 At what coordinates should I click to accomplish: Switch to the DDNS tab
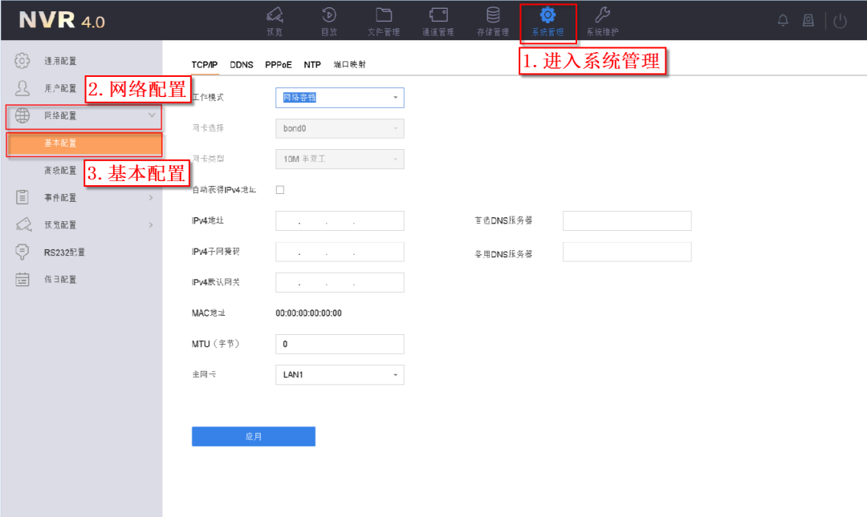241,65
